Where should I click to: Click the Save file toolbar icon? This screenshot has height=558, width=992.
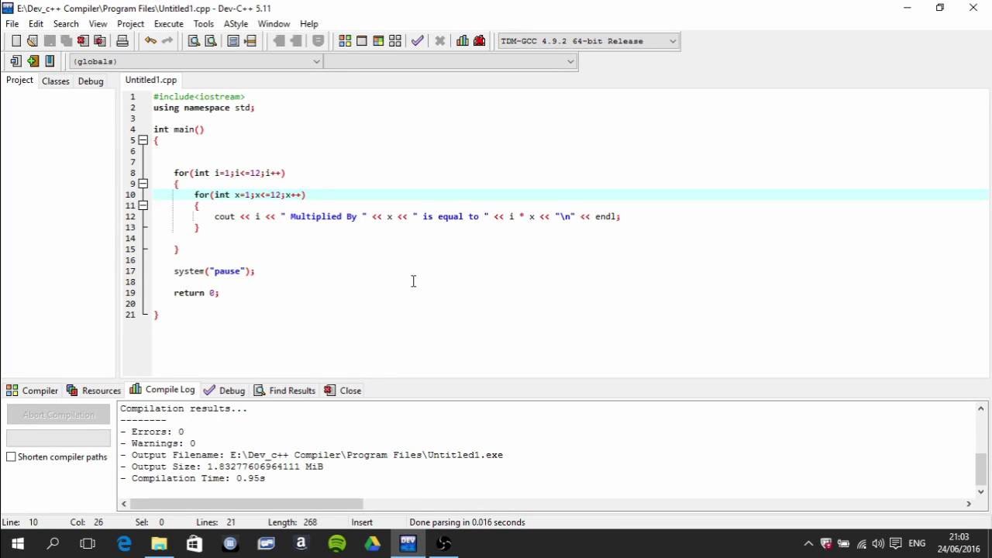(x=50, y=41)
